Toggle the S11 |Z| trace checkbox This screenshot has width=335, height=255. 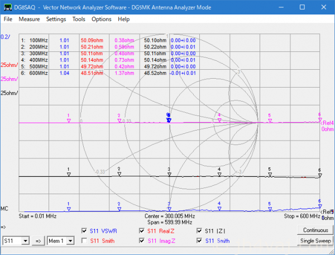click(200, 230)
